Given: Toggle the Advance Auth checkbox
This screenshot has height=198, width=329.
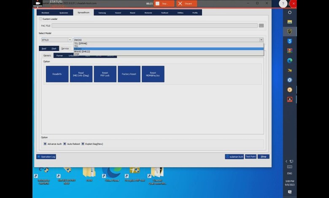Looking at the screenshot, I should coord(45,144).
